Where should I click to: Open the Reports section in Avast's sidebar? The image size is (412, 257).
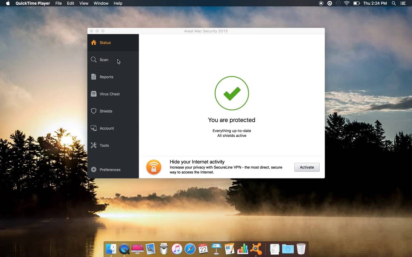(x=113, y=77)
